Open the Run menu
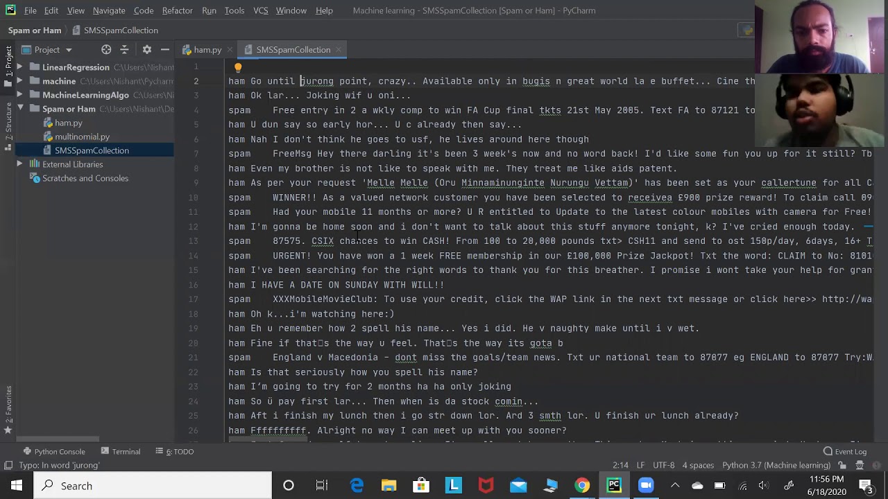Viewport: 888px width, 499px height. [x=209, y=10]
